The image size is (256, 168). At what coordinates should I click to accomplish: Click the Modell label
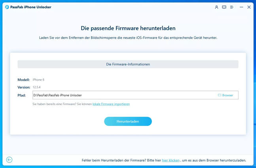(x=23, y=80)
